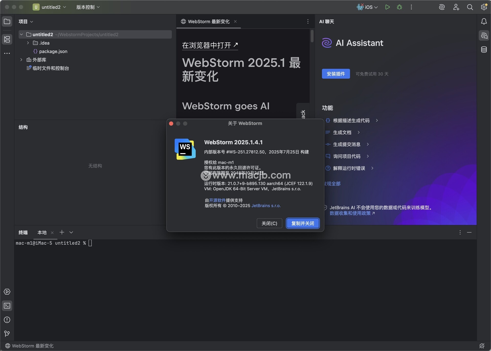The height and width of the screenshot is (351, 491).
Task: Expand 根据描述生成代码 feature chevron
Action: pyautogui.click(x=377, y=121)
